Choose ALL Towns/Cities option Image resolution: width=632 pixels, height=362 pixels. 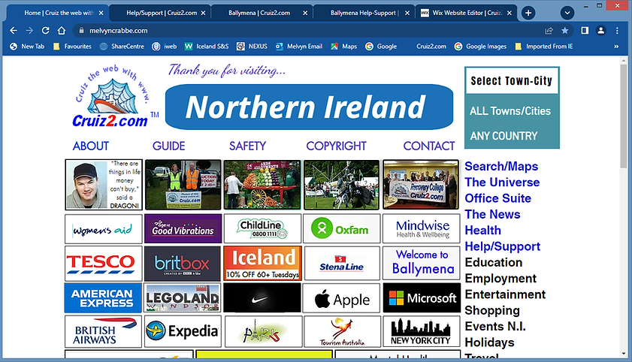(510, 111)
